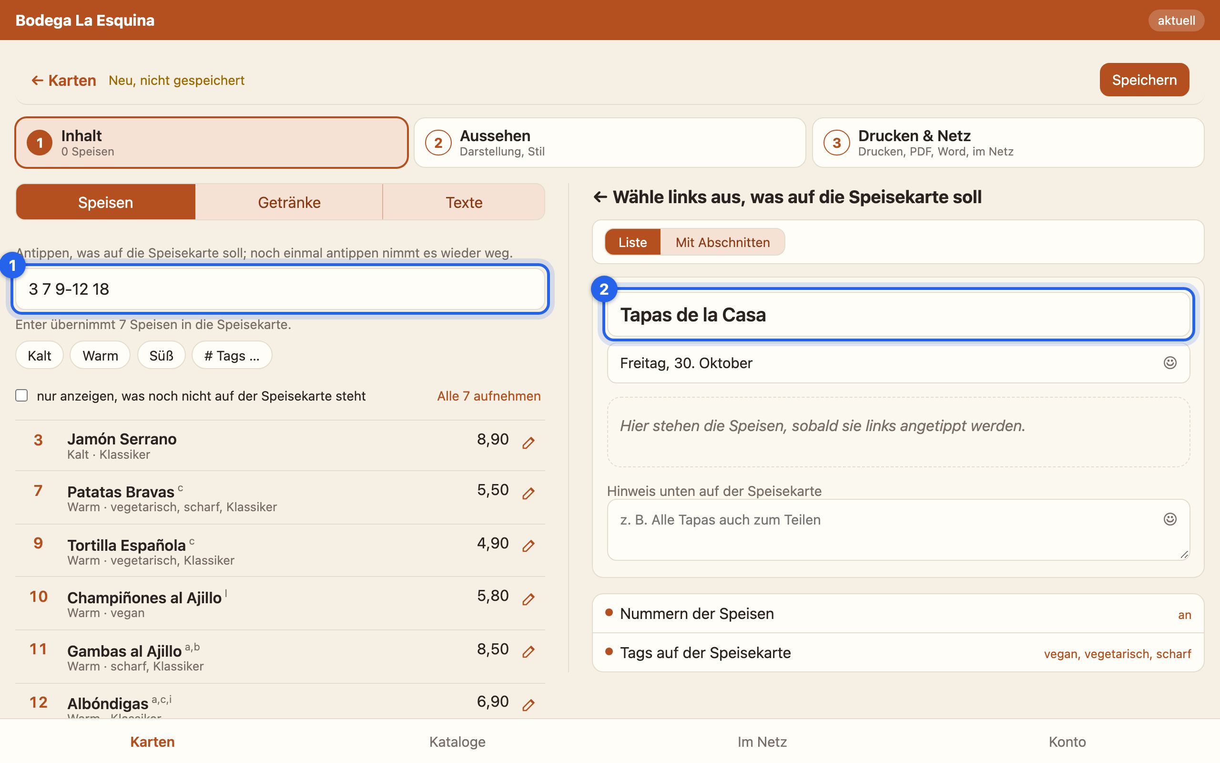This screenshot has width=1220, height=763.
Task: Open emoji picker in the date field
Action: [x=1169, y=363]
